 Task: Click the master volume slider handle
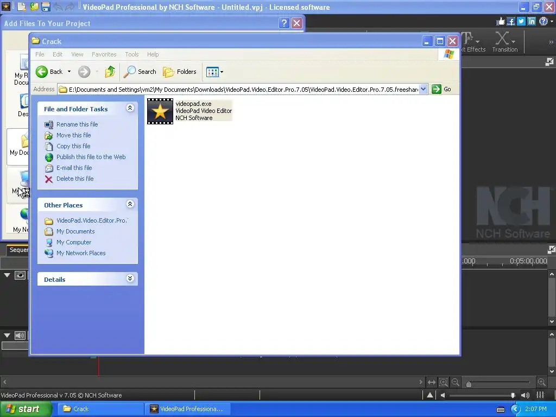coord(513,395)
